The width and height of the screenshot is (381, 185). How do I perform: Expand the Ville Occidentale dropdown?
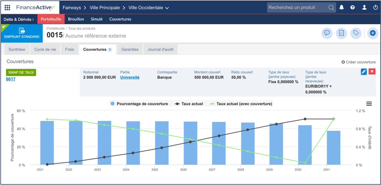(x=149, y=8)
